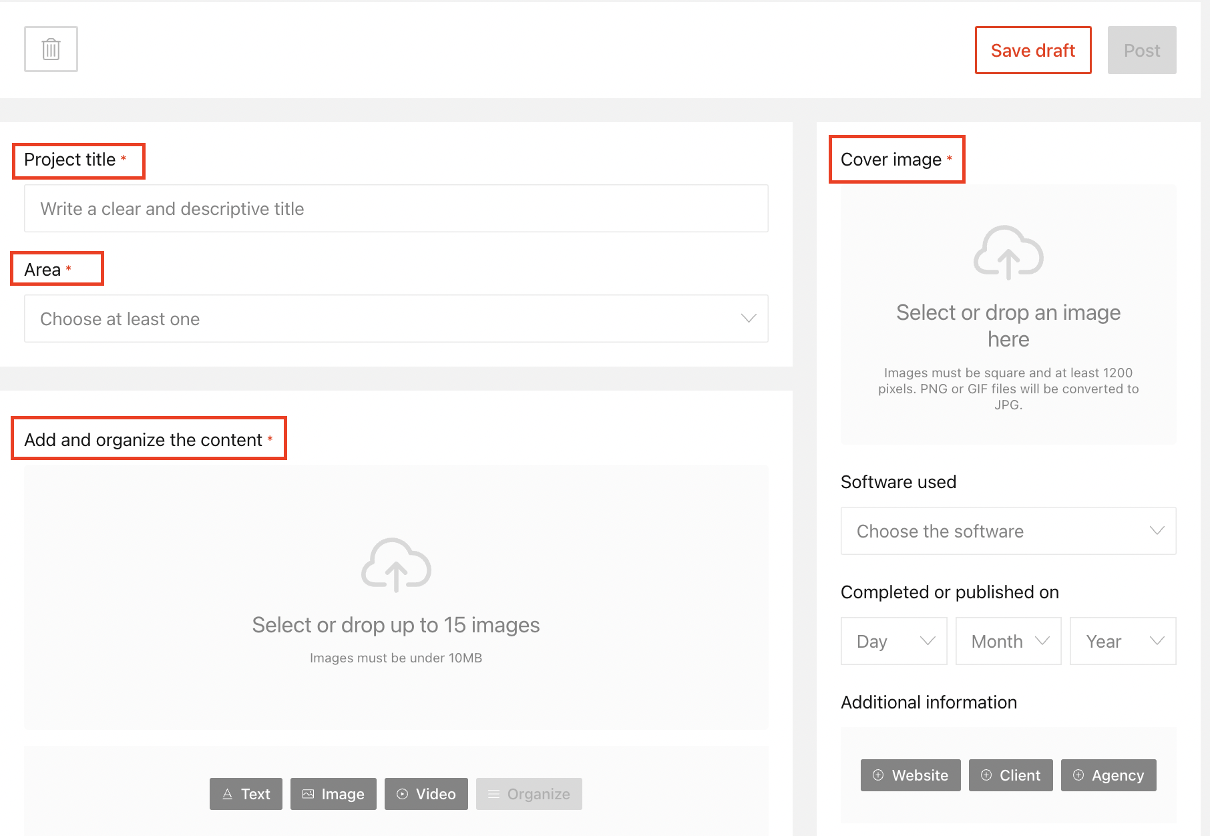Viewport: 1210px width, 836px height.
Task: Click the trash delete icon
Action: point(51,49)
